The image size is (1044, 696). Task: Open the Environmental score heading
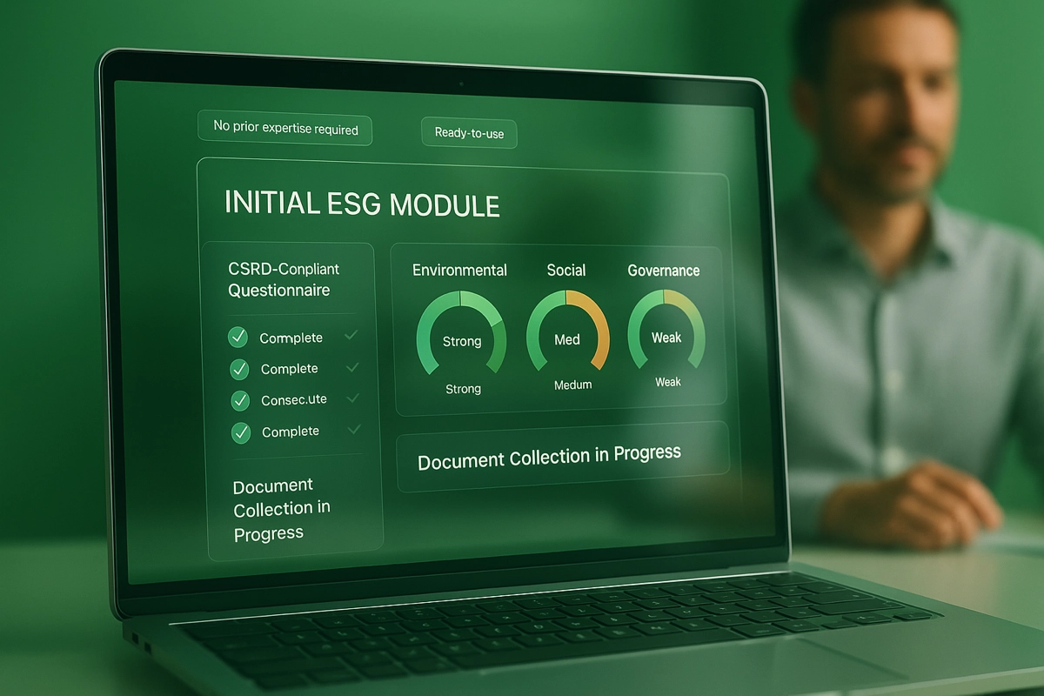(x=459, y=270)
